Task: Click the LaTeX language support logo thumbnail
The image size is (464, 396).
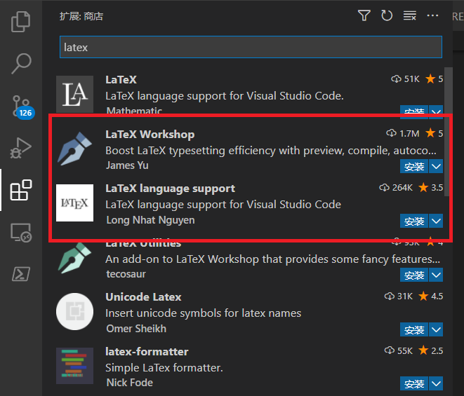Action: point(75,203)
